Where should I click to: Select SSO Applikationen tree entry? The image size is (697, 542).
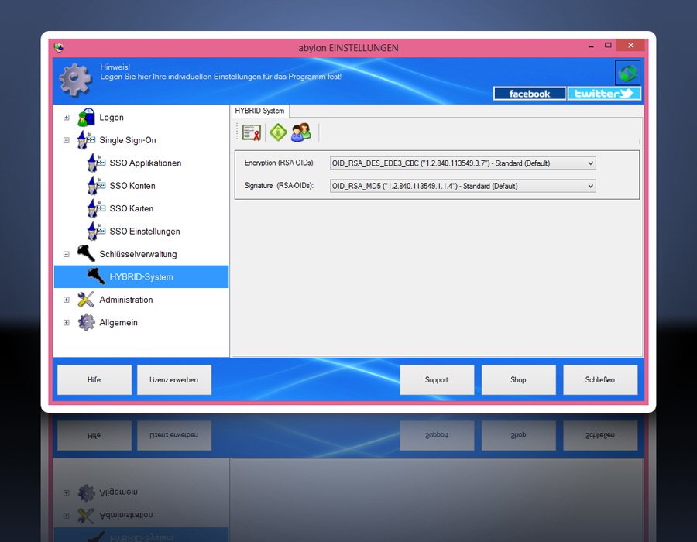pos(146,163)
